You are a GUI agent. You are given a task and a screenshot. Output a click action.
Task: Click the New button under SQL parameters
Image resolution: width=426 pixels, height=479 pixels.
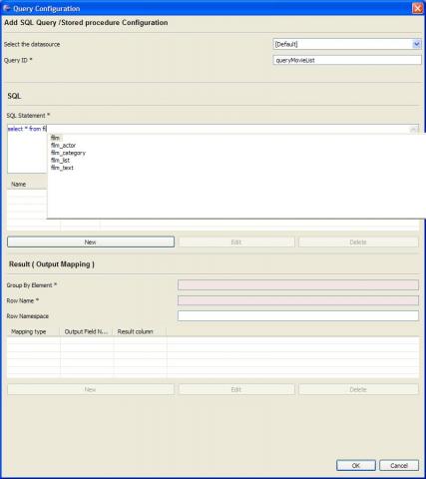(x=91, y=241)
